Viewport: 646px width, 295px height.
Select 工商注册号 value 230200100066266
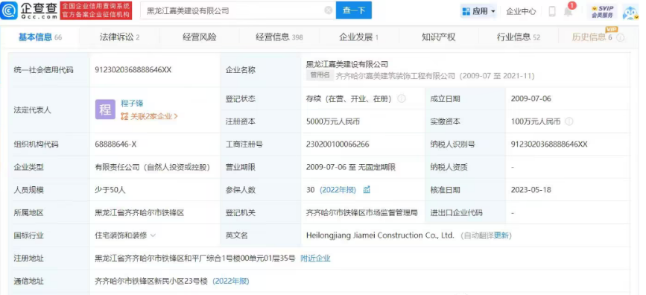point(338,145)
